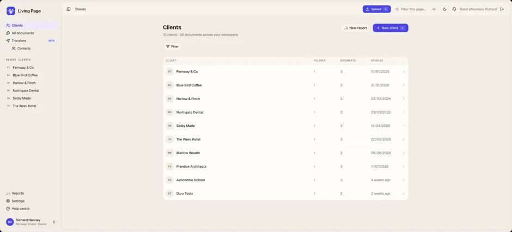Open recent client Fernway & Co in sidebar
Image resolution: width=512 pixels, height=232 pixels.
point(32,68)
